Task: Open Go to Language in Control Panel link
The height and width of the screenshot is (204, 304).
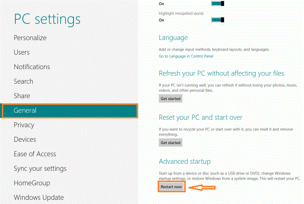Action: click(186, 56)
